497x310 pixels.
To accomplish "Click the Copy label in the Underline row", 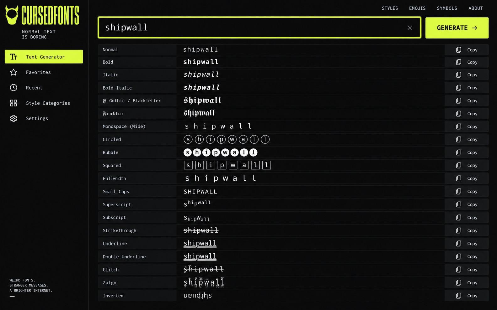I will pyautogui.click(x=472, y=244).
